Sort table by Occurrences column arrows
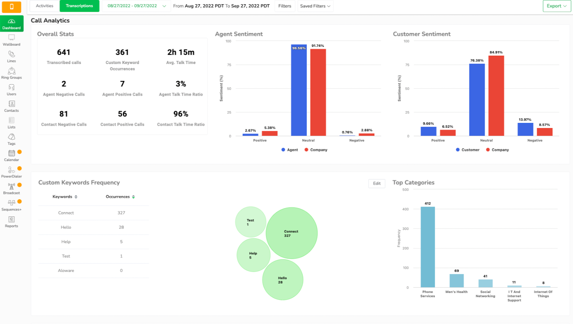The width and height of the screenshot is (573, 324). click(133, 197)
